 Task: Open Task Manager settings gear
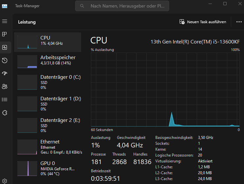(5, 181)
